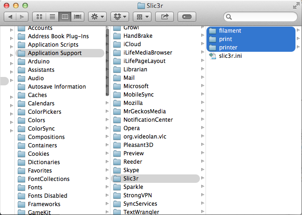The image size is (302, 215).
Task: Select the Assistants folder
Action: click(x=60, y=70)
